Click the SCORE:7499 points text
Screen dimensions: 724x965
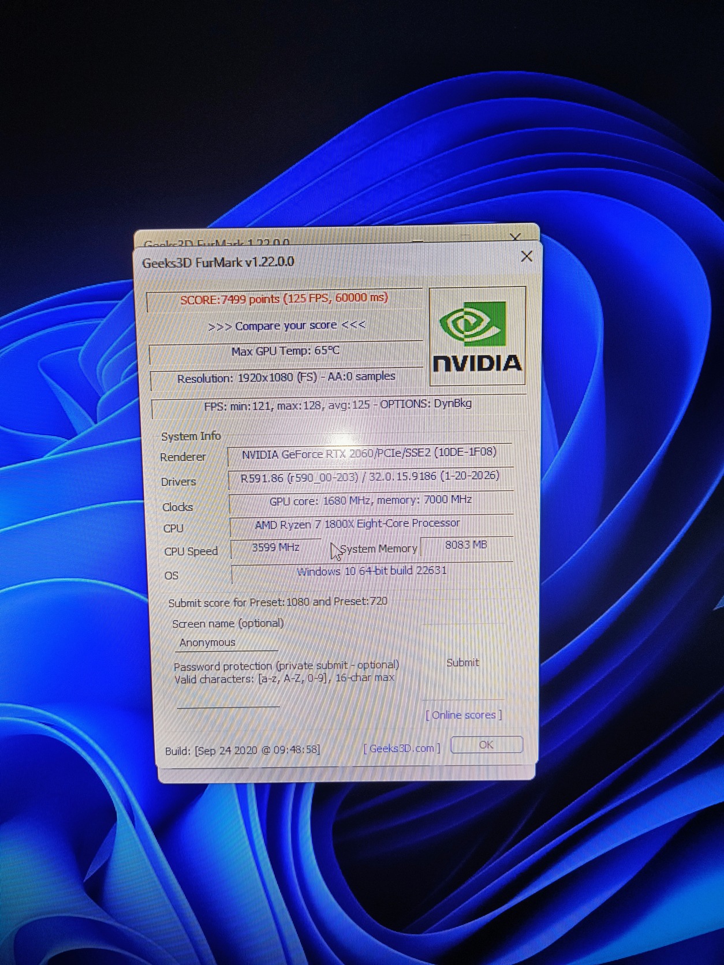click(284, 299)
